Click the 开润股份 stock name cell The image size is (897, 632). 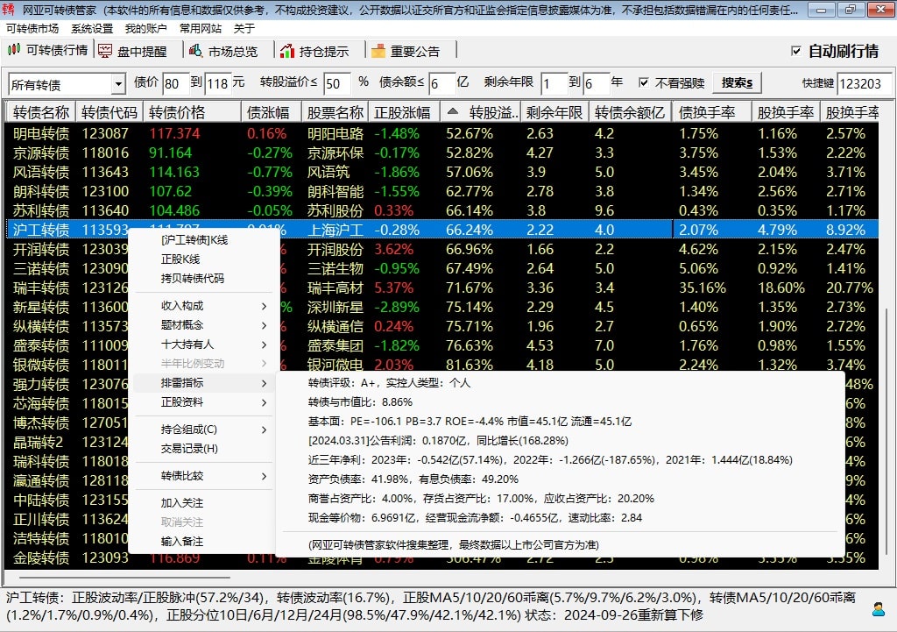coord(335,249)
